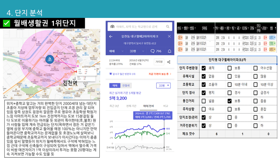Check 여유 checkbox for 주차상황
This screenshot has width=280, height=158.
(x=203, y=109)
